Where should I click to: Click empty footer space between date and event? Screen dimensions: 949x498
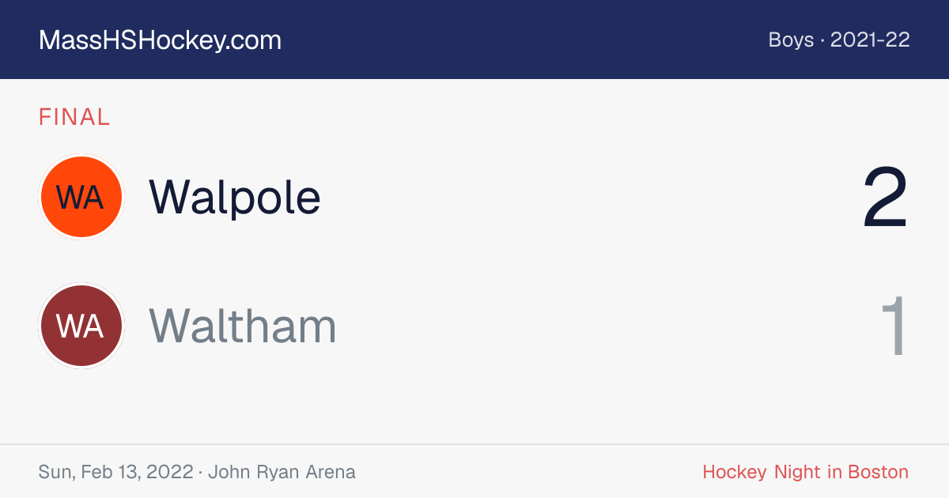[528, 472]
